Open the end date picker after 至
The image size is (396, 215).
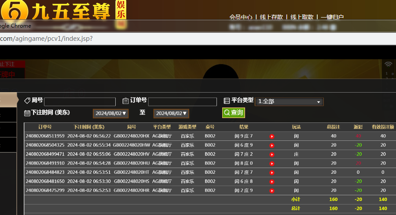pos(171,113)
